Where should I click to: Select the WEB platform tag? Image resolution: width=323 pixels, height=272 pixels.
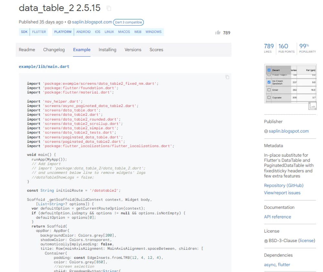(x=138, y=32)
